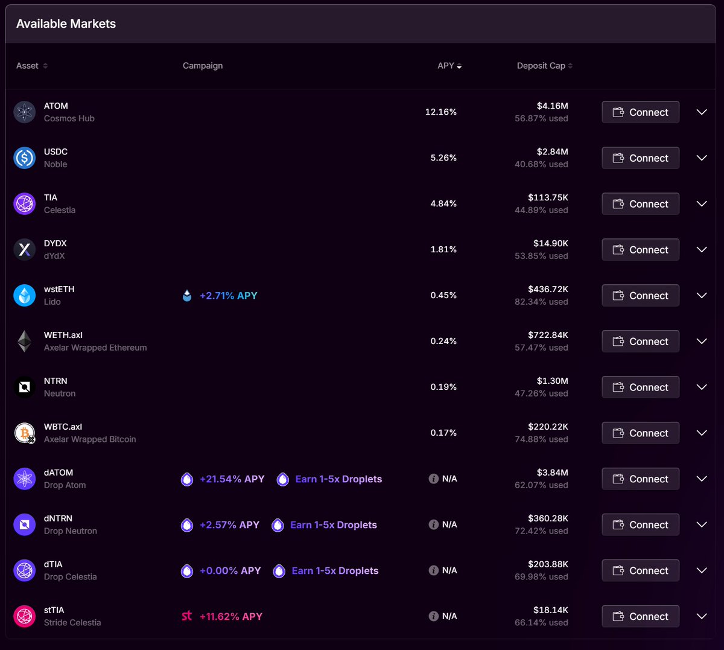Click the wstETH Lido droplet icon
The image size is (724, 650).
25,296
